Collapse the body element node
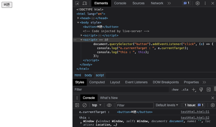This screenshot has width=216, height=127. [78, 22]
